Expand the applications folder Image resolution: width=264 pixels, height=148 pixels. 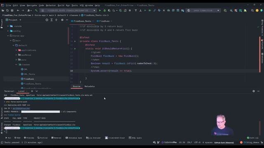pyautogui.click(x=16, y=50)
